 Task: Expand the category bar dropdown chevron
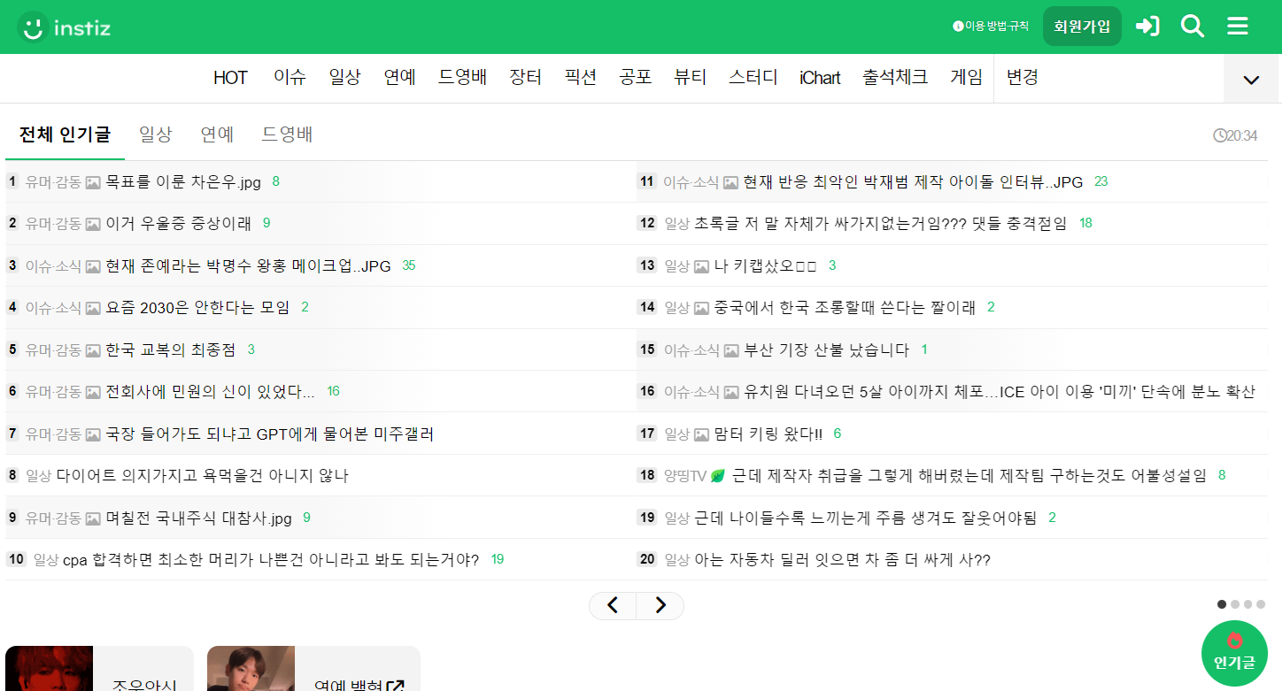(1251, 80)
